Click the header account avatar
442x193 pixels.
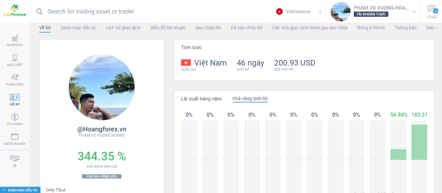[341, 12]
